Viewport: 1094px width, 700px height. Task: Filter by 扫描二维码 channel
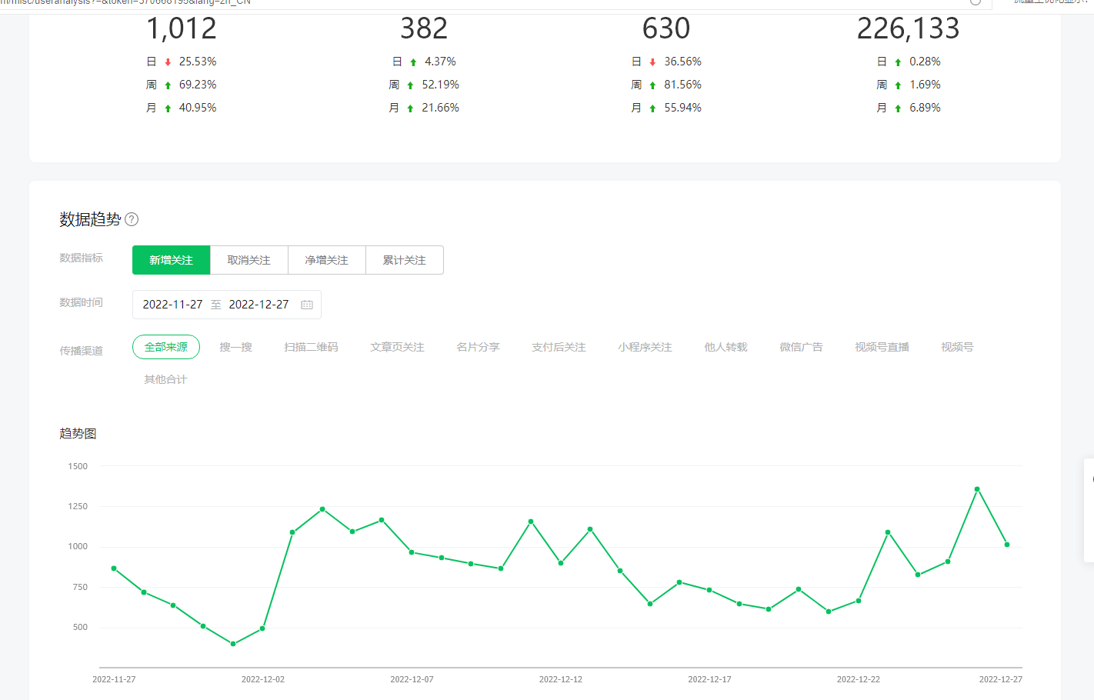click(311, 347)
